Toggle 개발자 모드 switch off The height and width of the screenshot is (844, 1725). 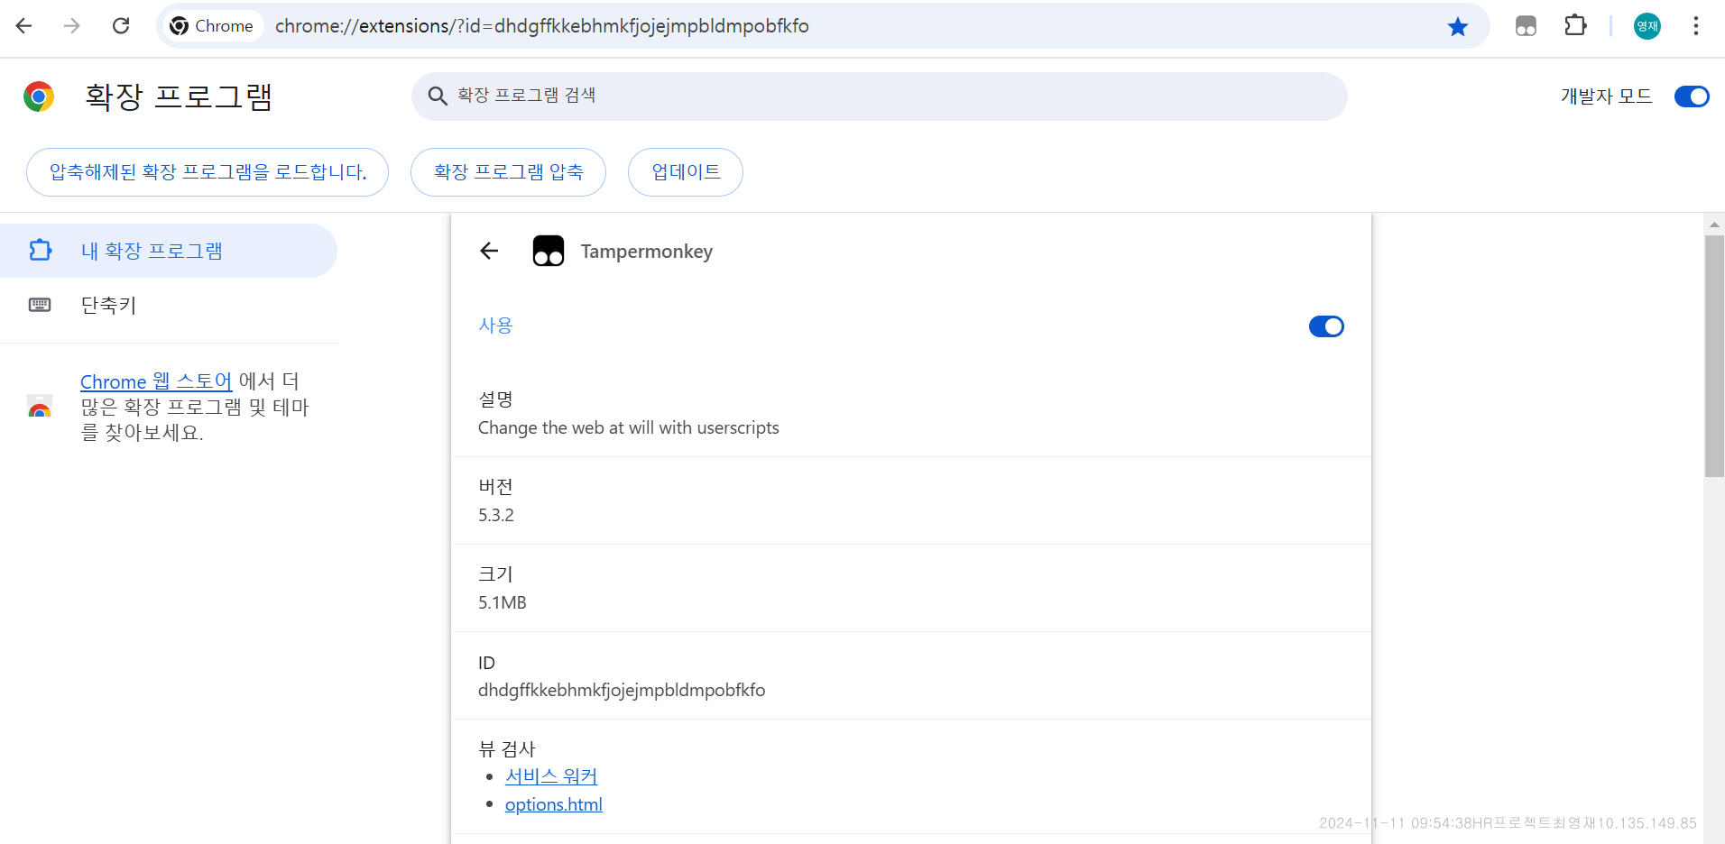point(1691,96)
